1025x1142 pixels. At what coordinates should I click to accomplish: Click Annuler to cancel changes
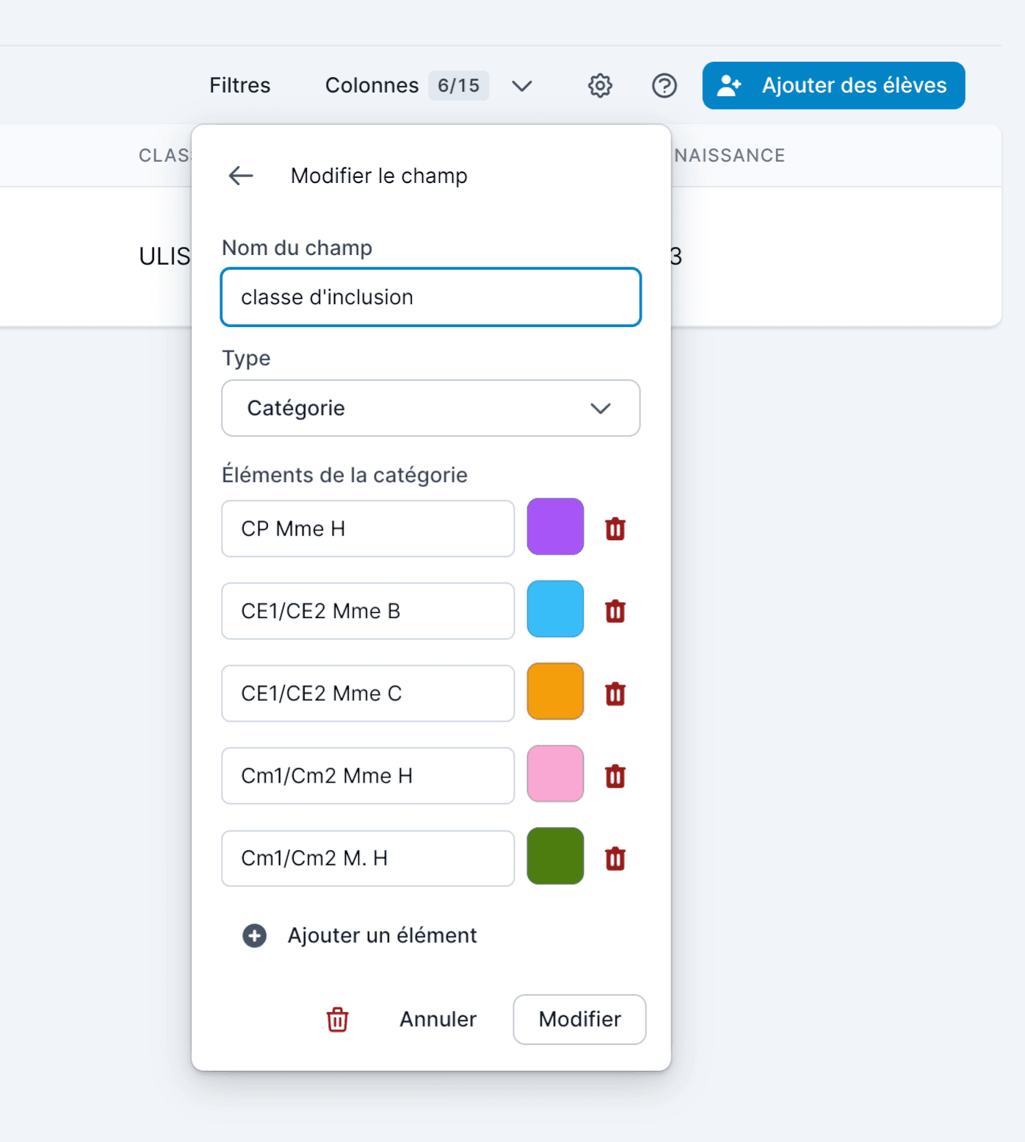(438, 1019)
